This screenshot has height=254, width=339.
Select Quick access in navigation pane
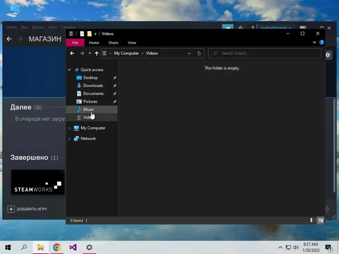click(x=92, y=69)
